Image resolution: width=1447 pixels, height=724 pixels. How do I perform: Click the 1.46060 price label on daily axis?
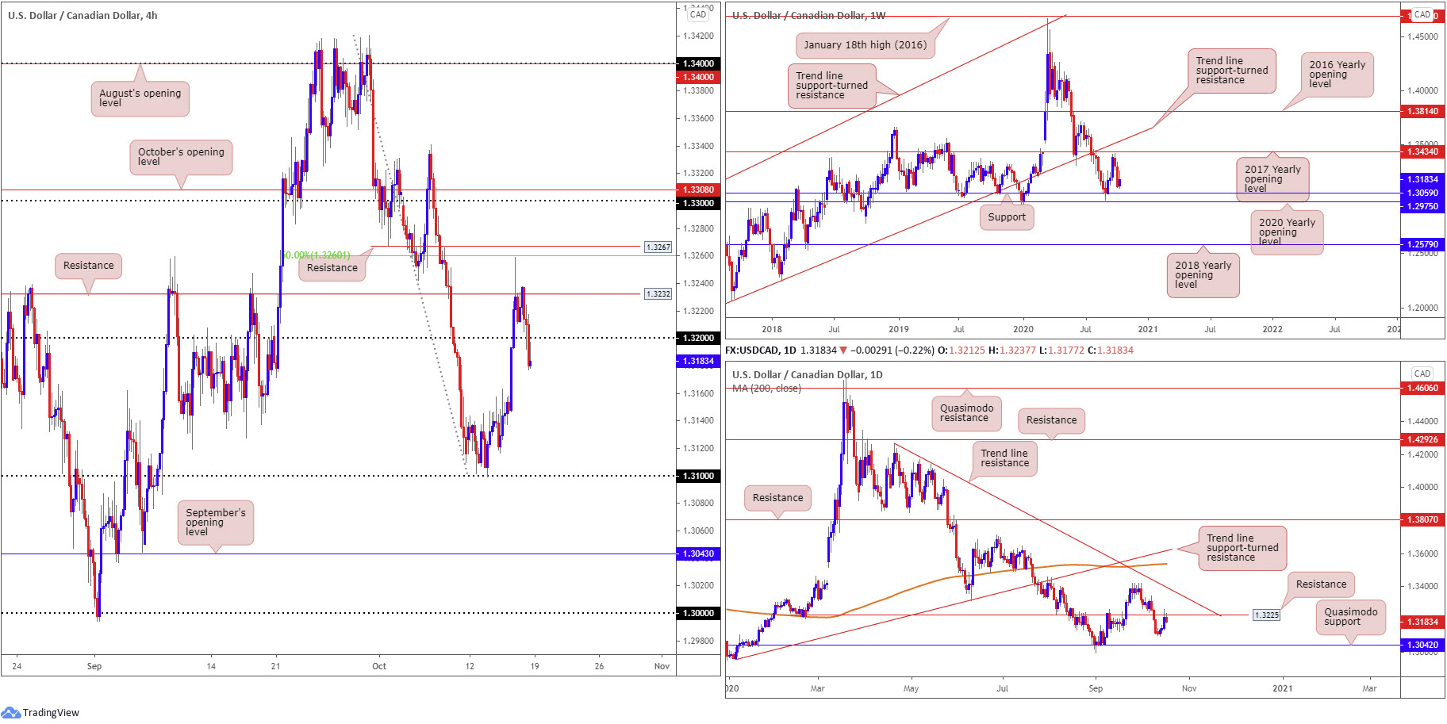point(1422,388)
